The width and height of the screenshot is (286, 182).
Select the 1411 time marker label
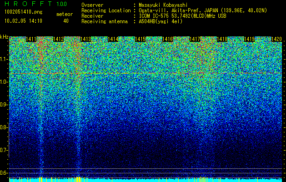(x=31, y=39)
